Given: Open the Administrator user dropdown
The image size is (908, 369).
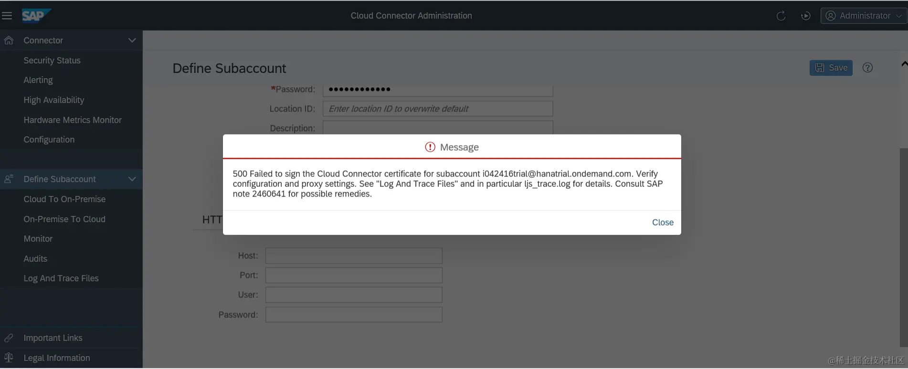Looking at the screenshot, I should [864, 16].
